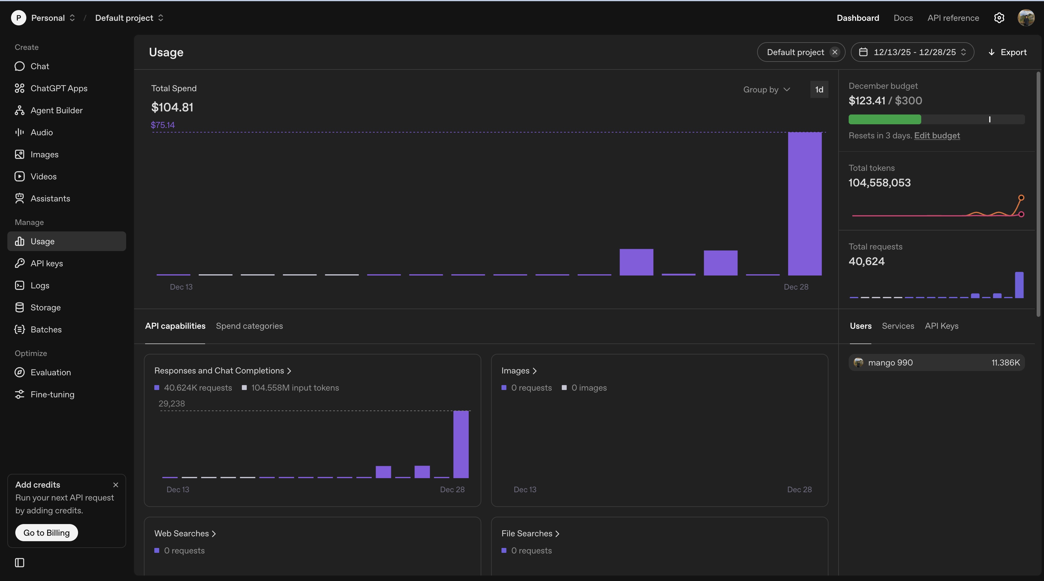The image size is (1044, 581).
Task: Dismiss the Add credits notice
Action: coord(115,485)
